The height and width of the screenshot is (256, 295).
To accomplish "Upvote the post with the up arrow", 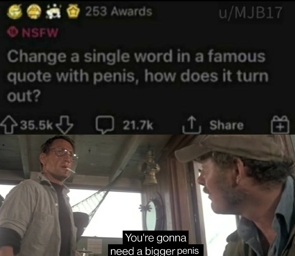I will 9,125.
